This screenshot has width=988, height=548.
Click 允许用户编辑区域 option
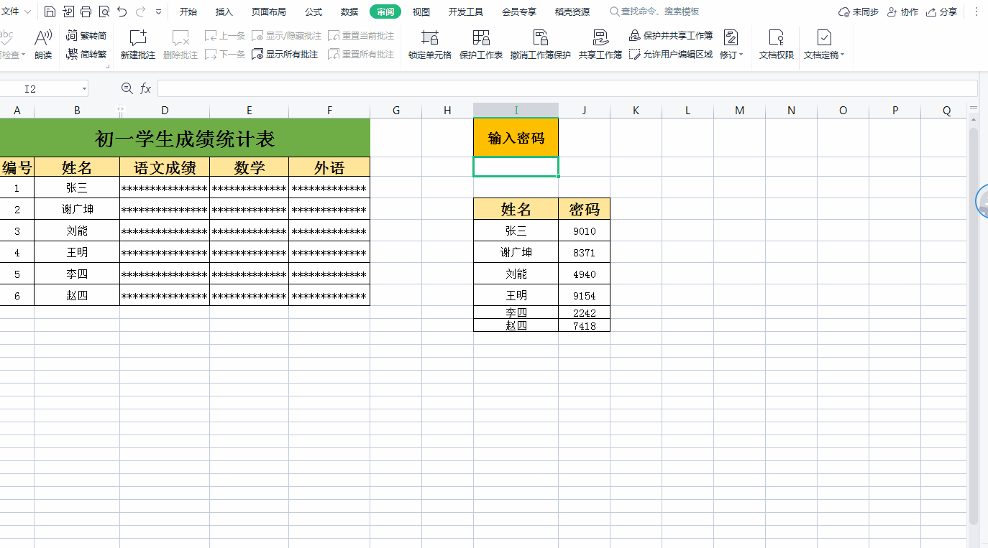tap(671, 54)
